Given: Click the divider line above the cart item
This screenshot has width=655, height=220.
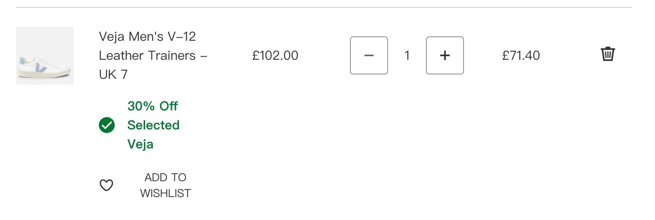Looking at the screenshot, I should [324, 8].
